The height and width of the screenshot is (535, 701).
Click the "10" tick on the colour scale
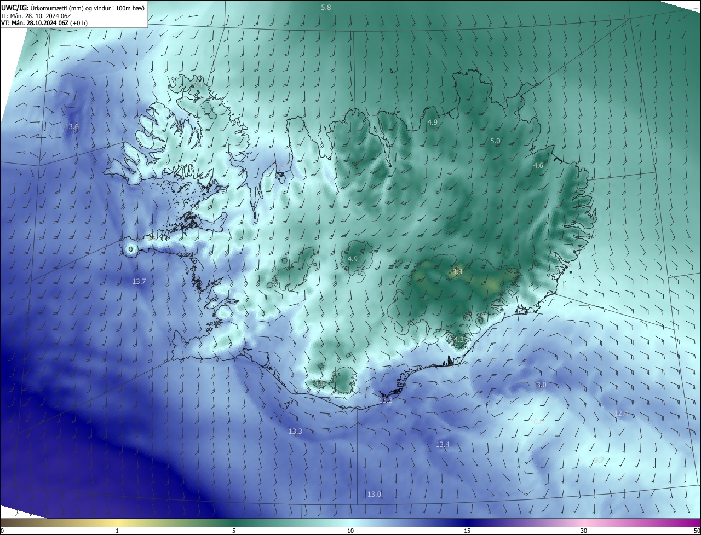coord(350,531)
